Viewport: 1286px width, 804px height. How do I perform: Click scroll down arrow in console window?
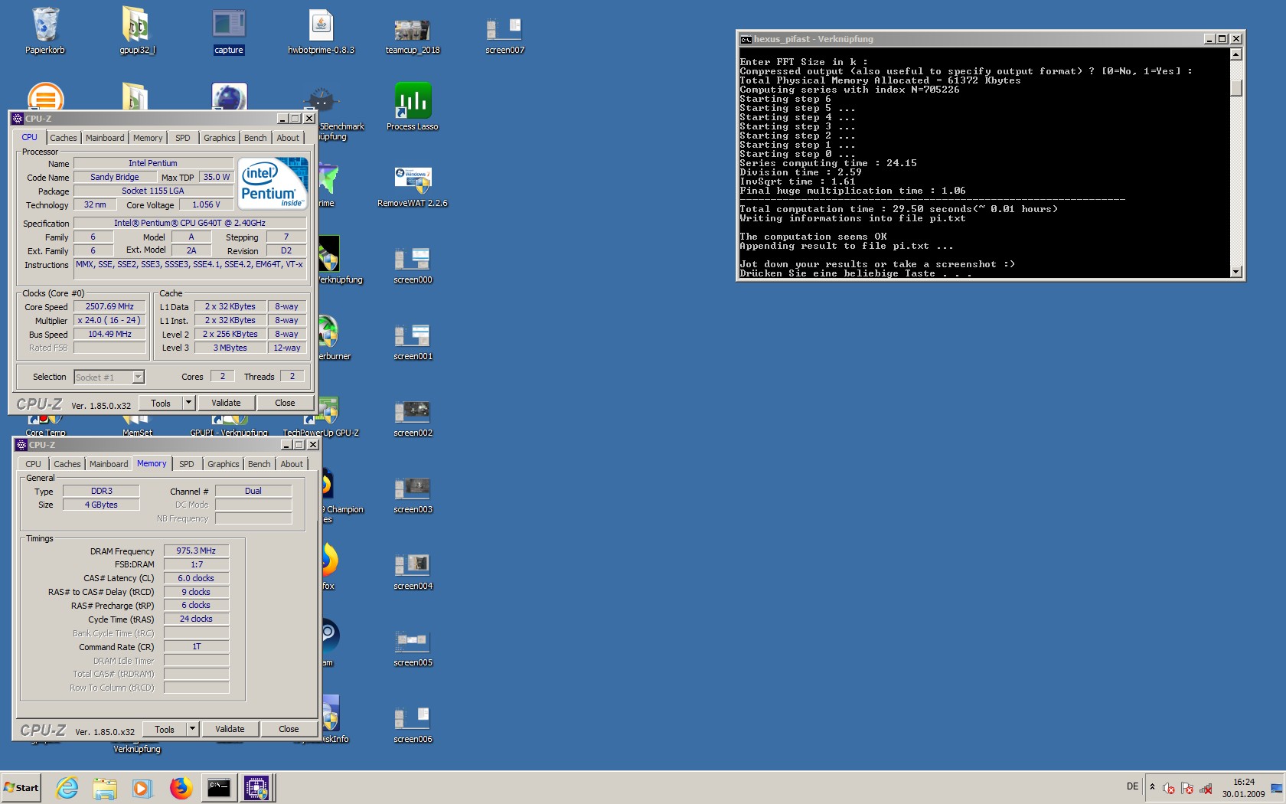(1235, 271)
